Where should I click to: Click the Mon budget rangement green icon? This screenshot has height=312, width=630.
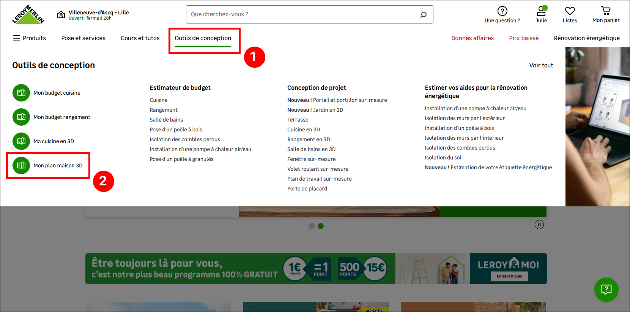point(21,117)
